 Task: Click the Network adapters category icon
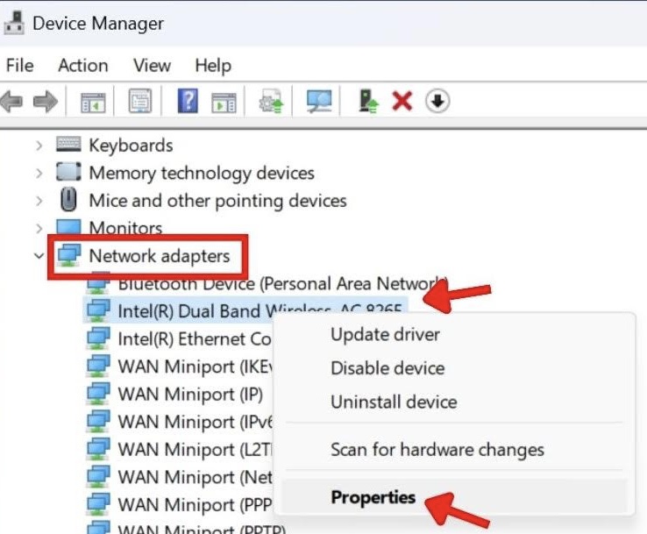click(69, 255)
